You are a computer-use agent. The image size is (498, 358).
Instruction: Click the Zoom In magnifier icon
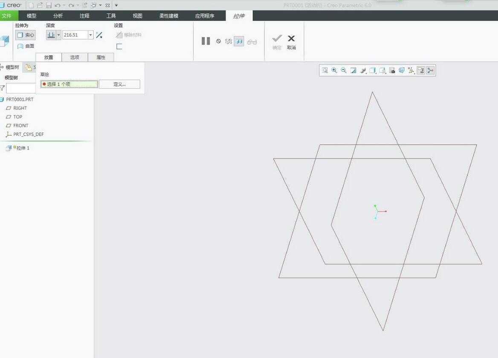[334, 70]
